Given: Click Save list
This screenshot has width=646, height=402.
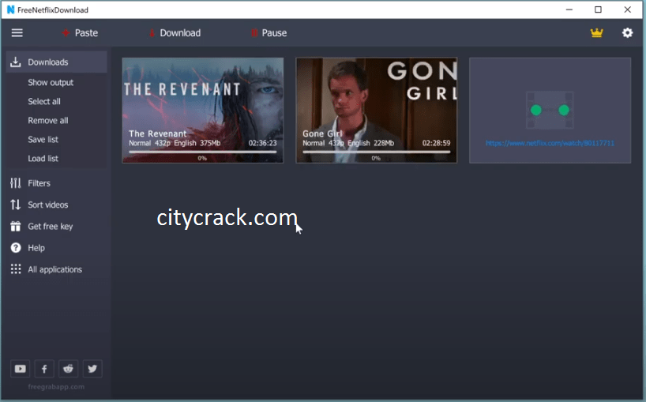Looking at the screenshot, I should point(43,139).
